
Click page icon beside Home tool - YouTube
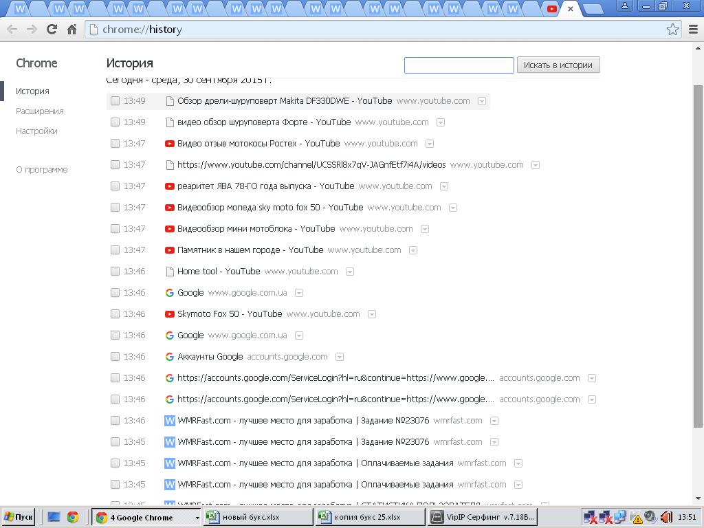[x=170, y=272]
